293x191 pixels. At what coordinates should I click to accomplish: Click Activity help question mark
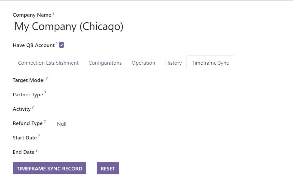pyautogui.click(x=33, y=107)
